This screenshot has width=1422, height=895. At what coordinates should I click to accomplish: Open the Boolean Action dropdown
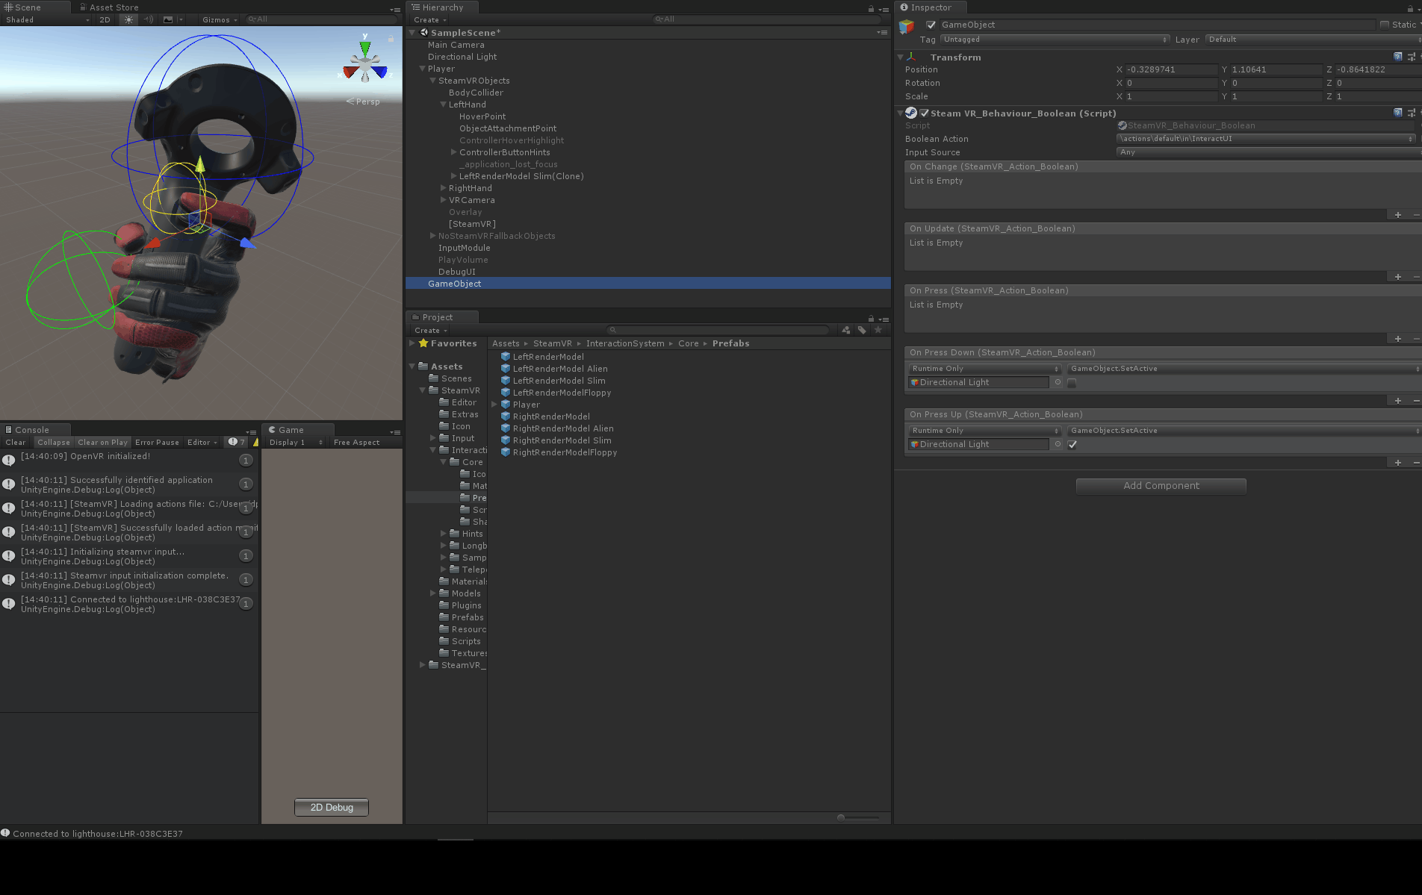pos(1266,139)
